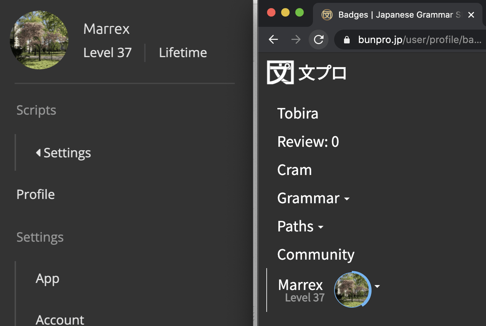486x326 pixels.
Task: Click the green fullscreen window button
Action: point(300,13)
